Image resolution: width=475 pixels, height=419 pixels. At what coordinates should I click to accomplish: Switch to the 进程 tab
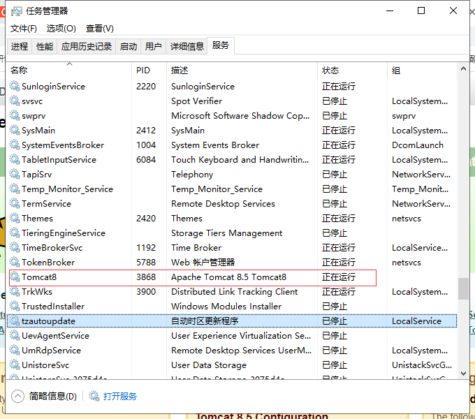click(20, 47)
